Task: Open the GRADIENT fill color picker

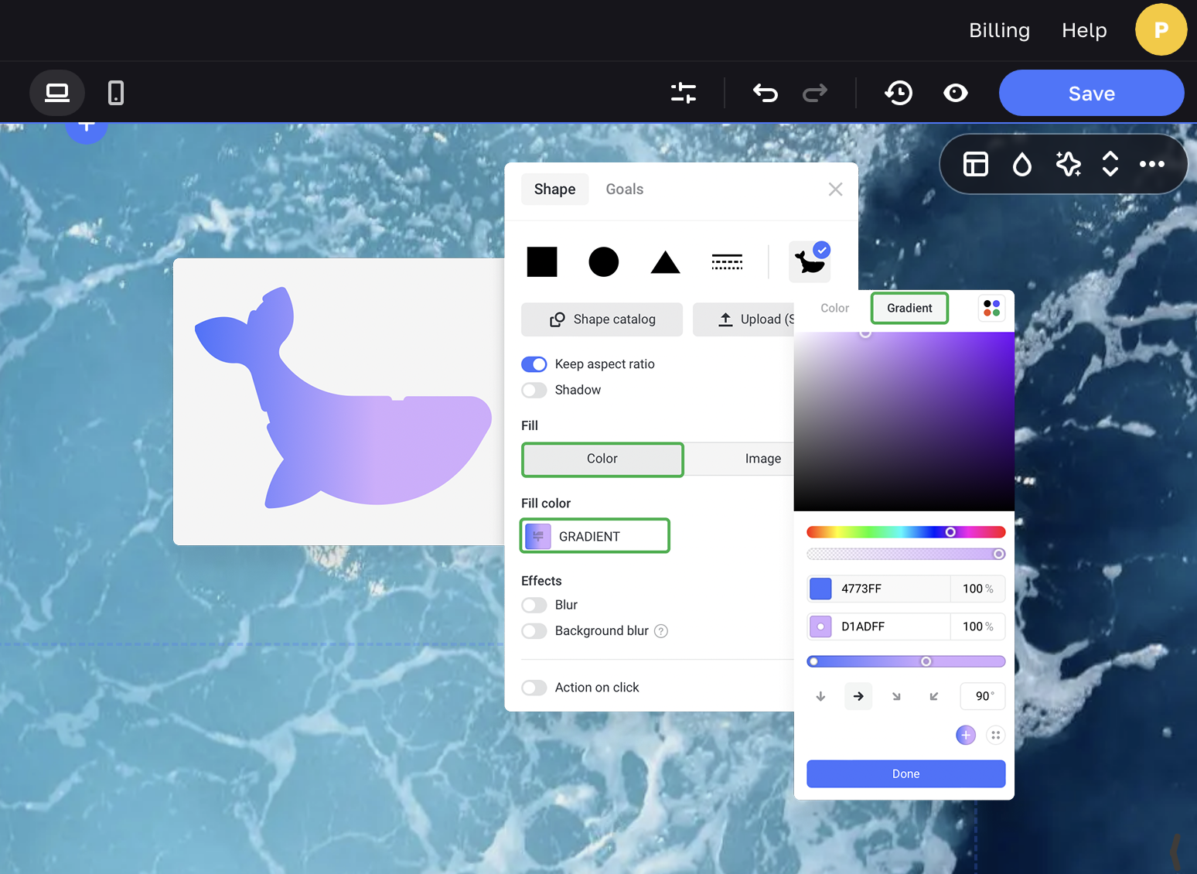Action: click(x=595, y=536)
